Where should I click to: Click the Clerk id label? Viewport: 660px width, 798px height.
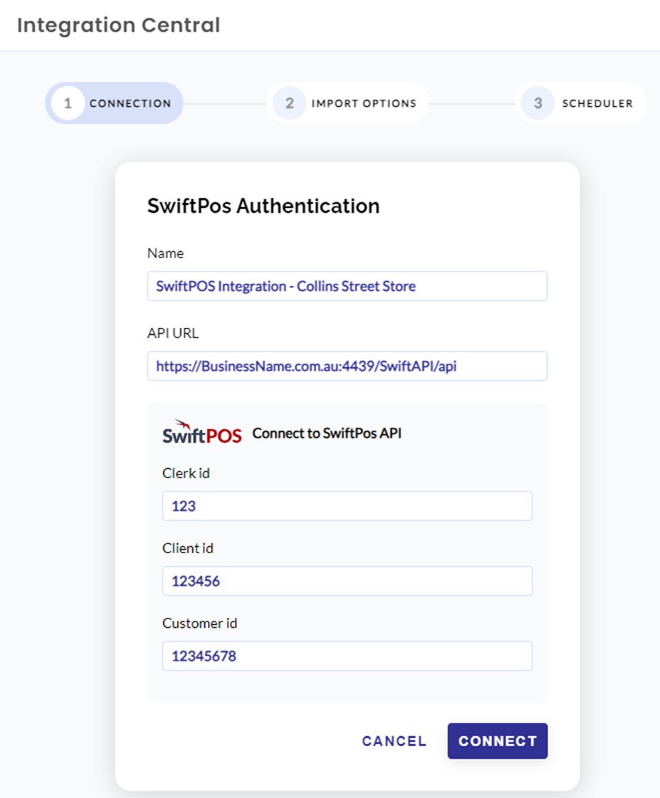(186, 473)
